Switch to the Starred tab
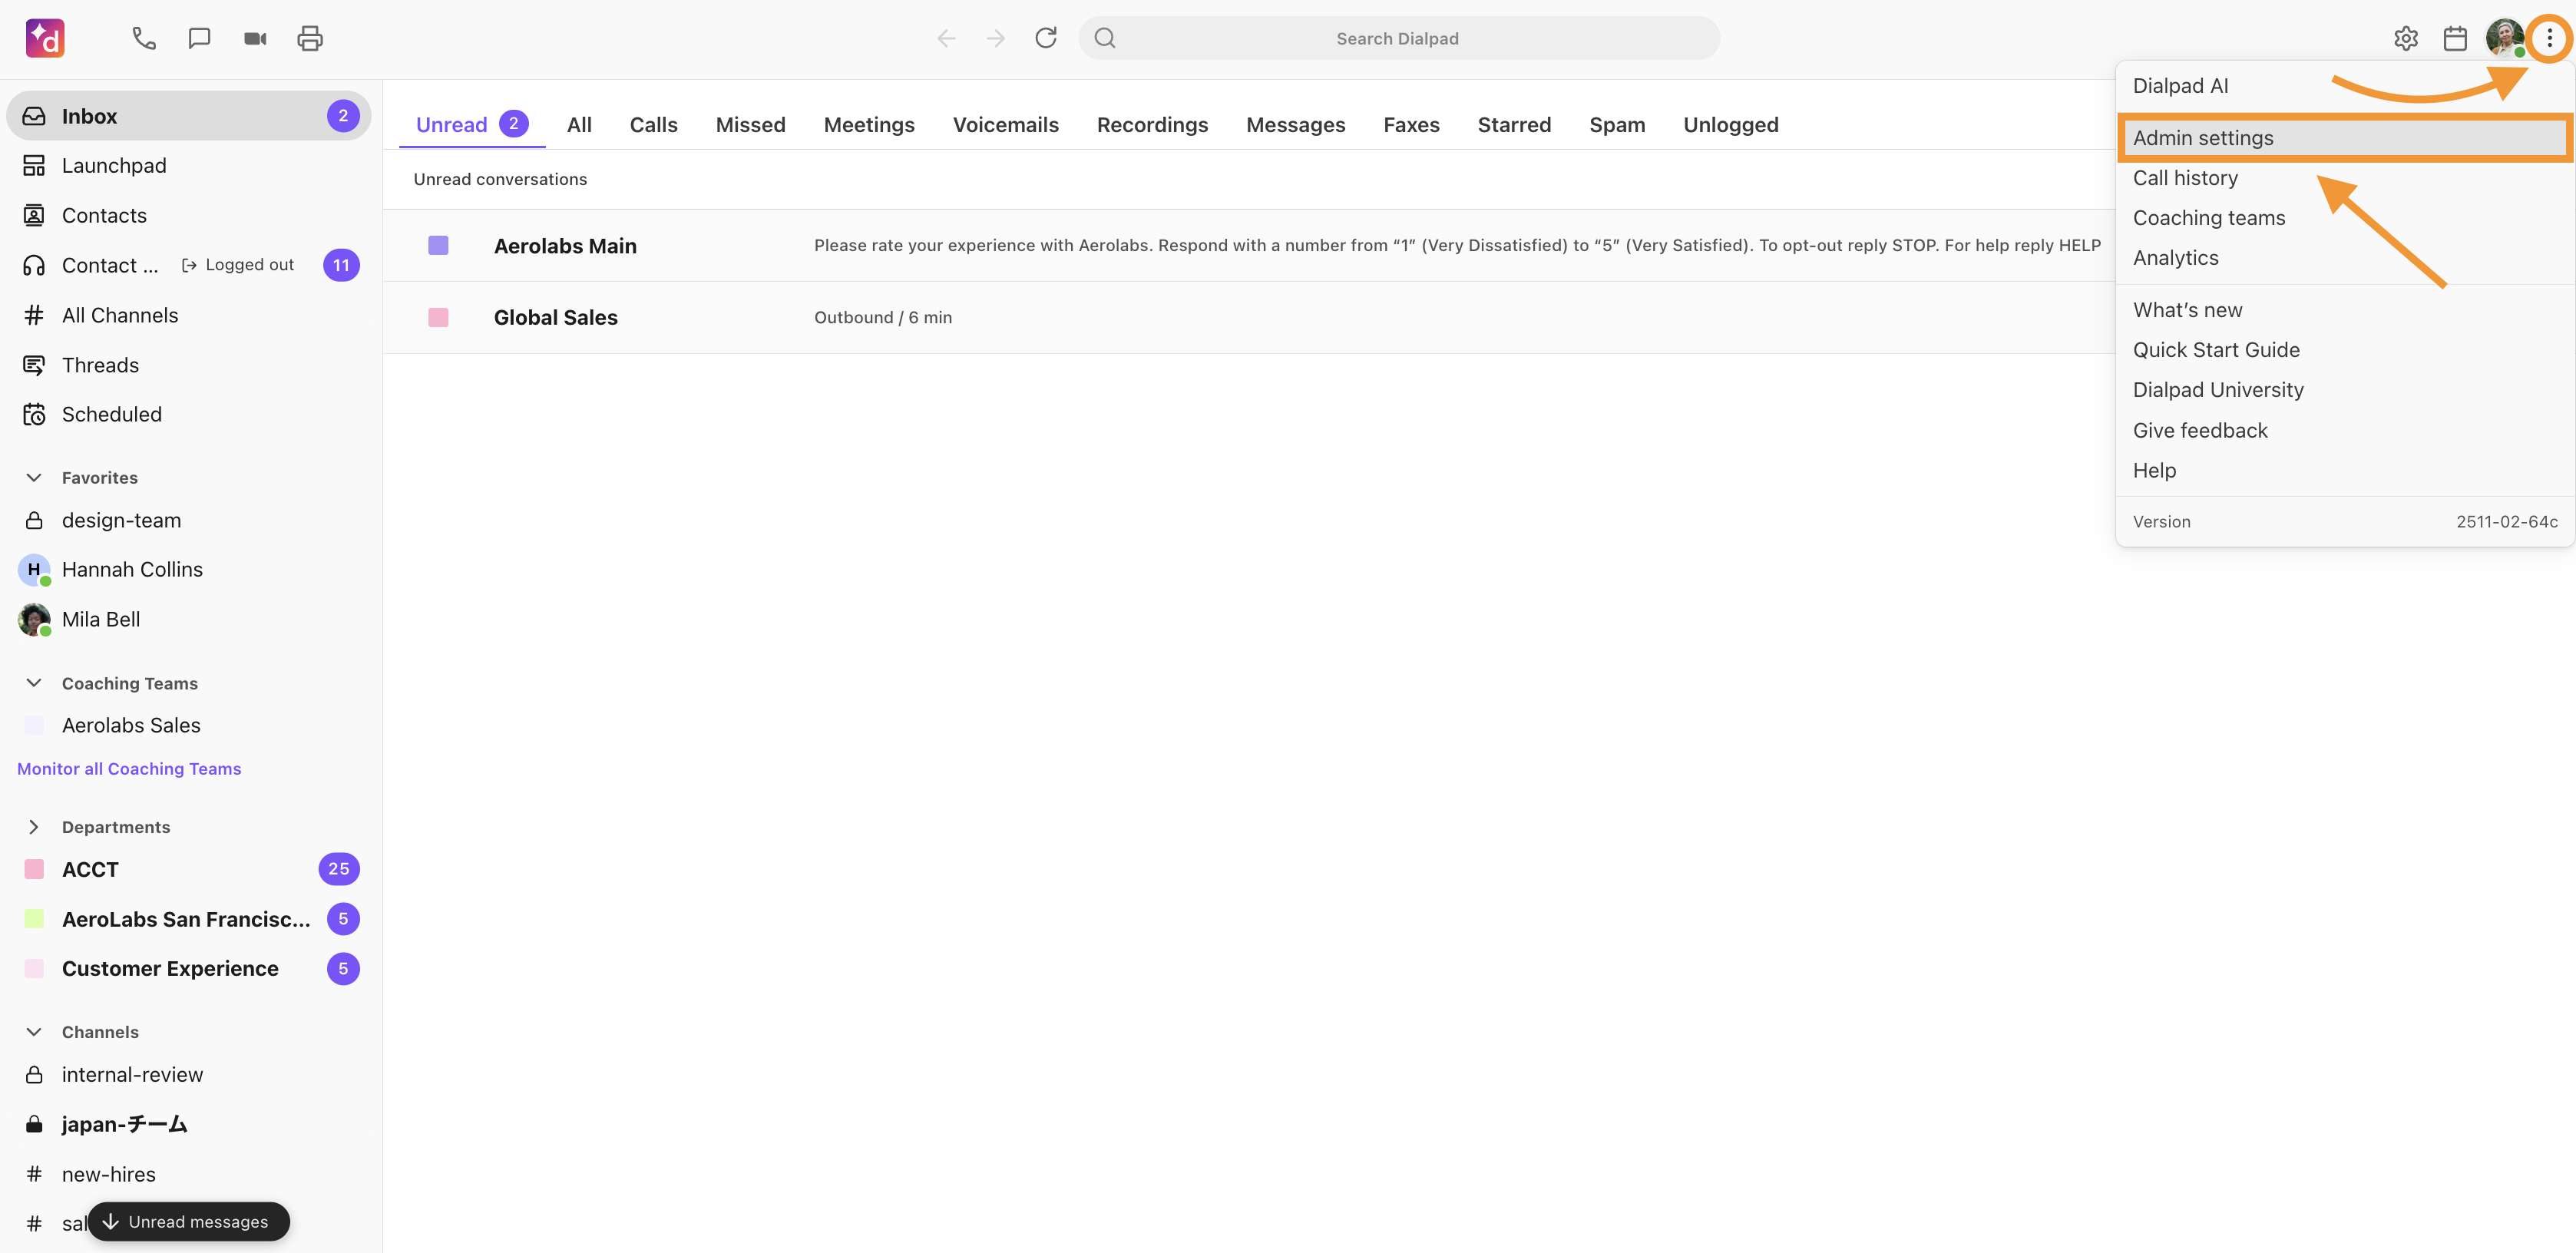This screenshot has height=1253, width=2576. coord(1514,124)
